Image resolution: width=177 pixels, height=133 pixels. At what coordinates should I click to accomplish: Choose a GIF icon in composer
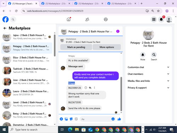76,119
